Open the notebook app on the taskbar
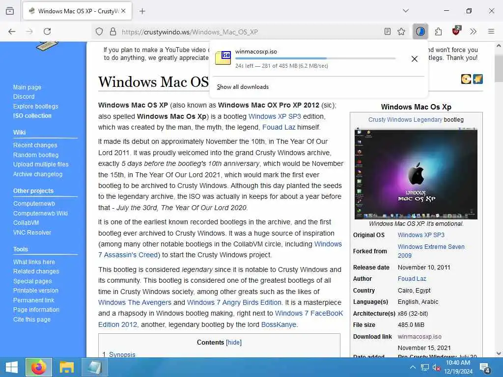Screen dimensions: 503x377 pos(95,367)
